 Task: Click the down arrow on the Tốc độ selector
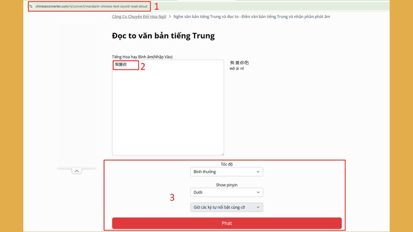(258, 172)
